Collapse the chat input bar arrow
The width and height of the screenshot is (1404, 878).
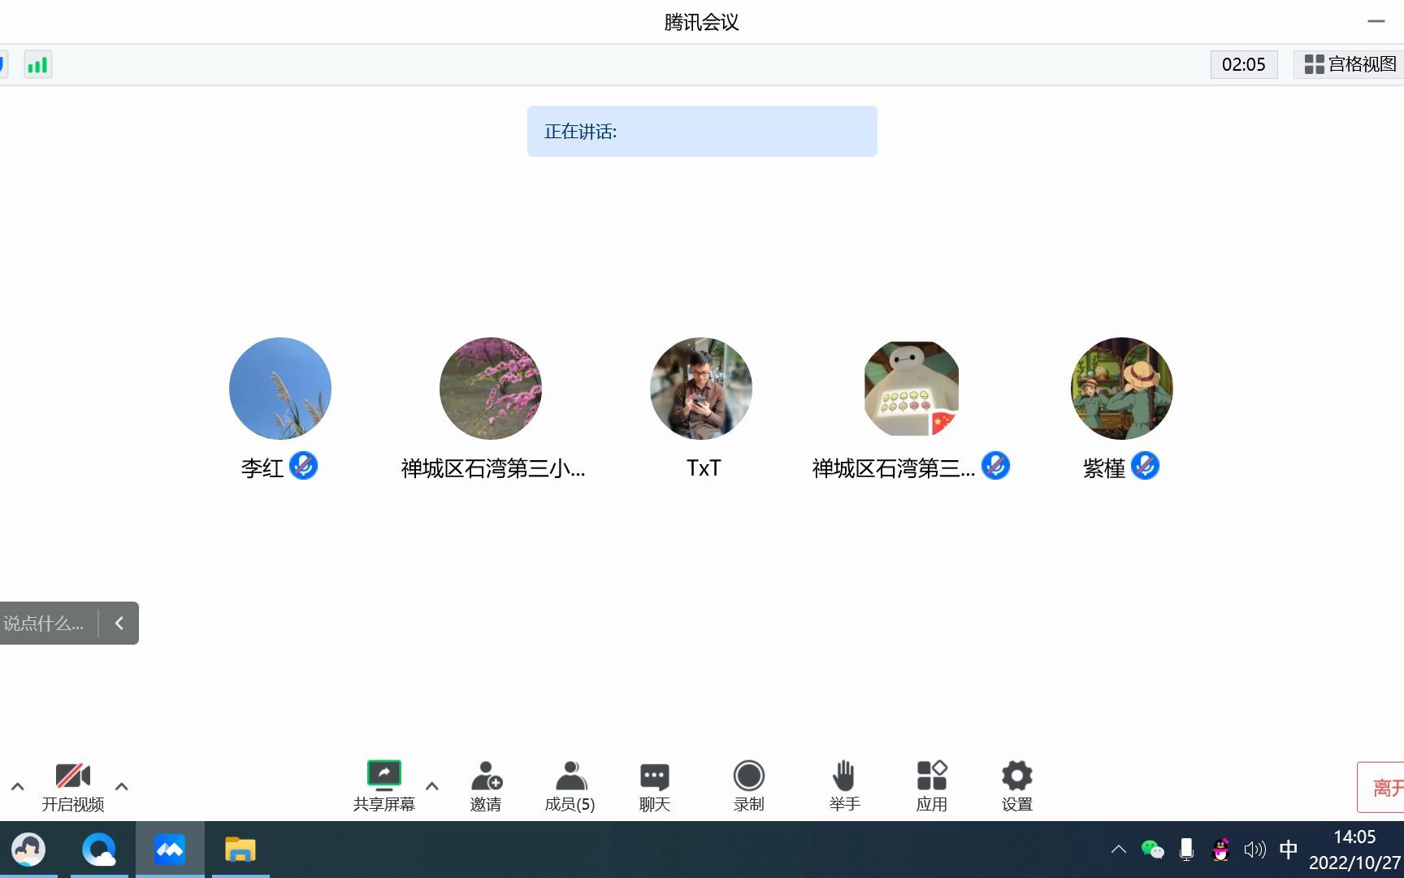coord(119,624)
